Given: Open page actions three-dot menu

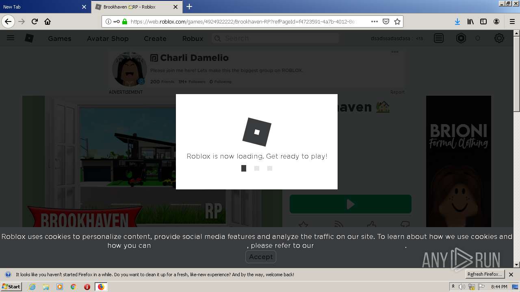Looking at the screenshot, I should [x=375, y=21].
